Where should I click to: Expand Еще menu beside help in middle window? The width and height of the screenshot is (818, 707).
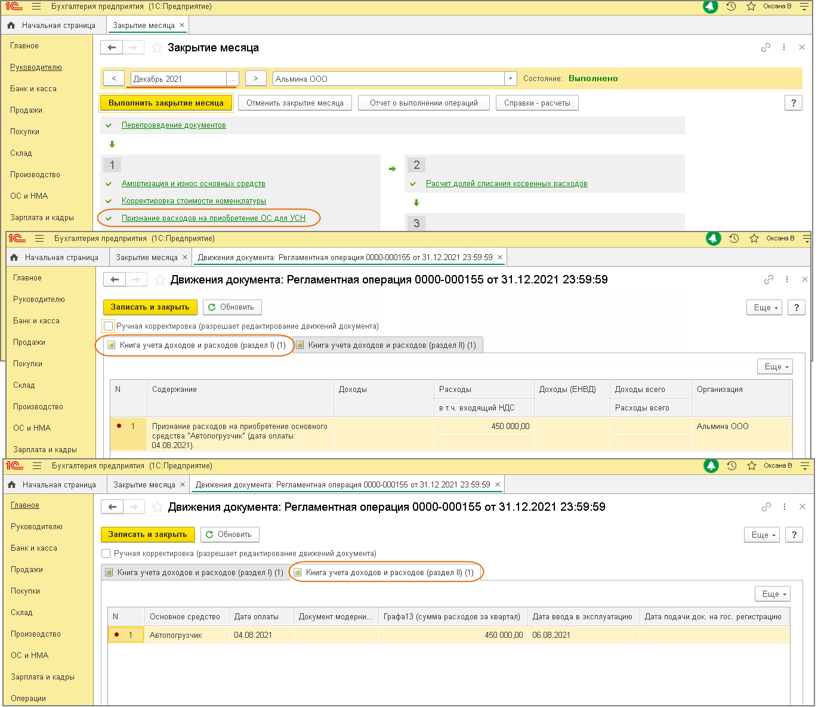[764, 308]
